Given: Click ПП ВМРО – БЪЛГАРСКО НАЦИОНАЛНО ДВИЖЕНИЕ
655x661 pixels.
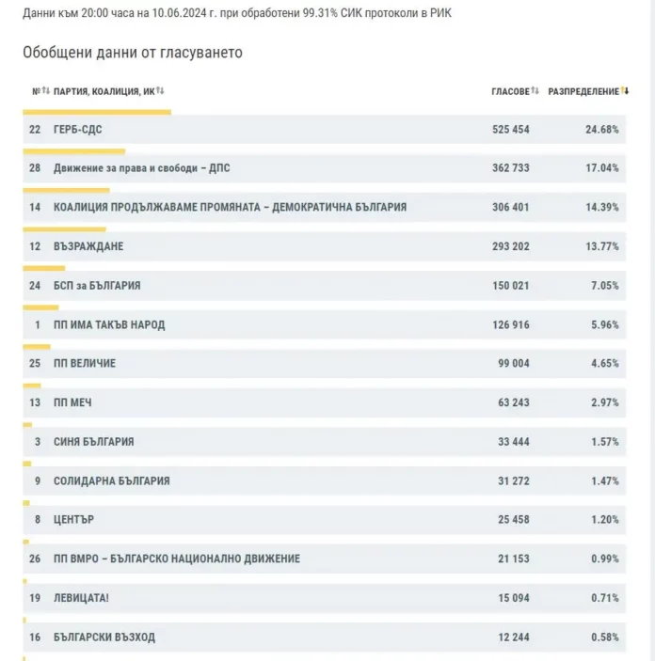Looking at the screenshot, I should pyautogui.click(x=177, y=559).
